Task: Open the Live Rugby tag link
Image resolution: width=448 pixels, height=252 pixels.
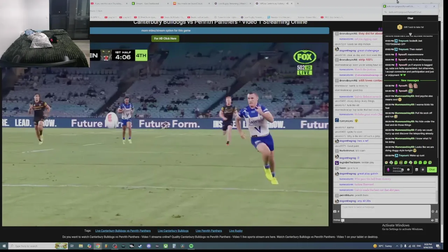Action: [236, 231]
